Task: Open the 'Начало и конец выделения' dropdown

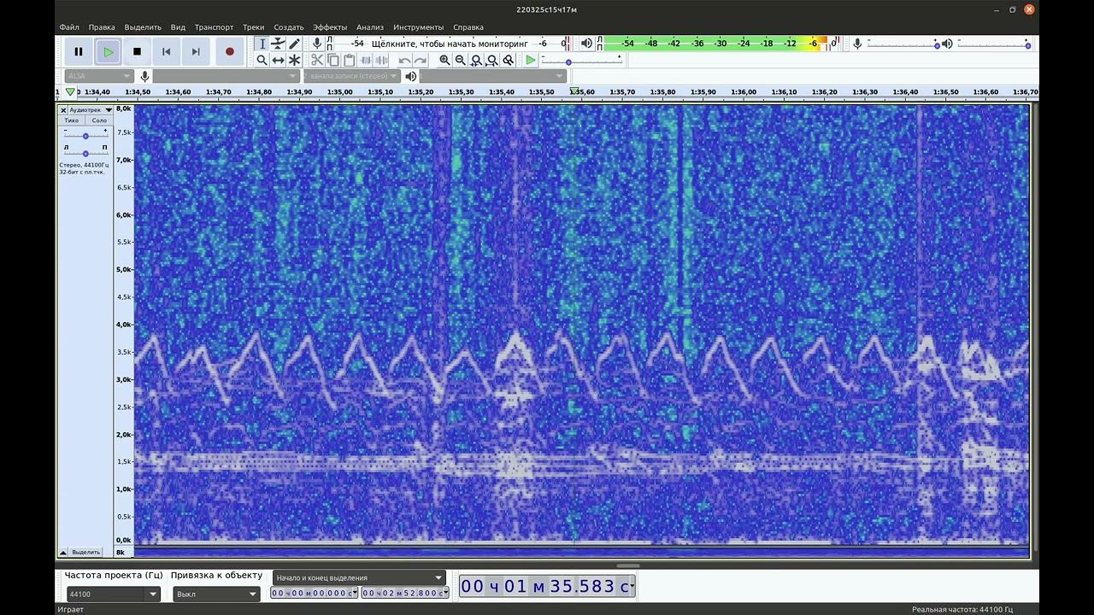Action: (x=360, y=577)
